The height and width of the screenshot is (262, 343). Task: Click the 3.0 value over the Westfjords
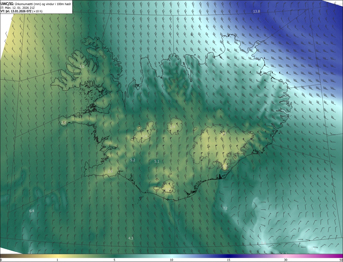click(82, 66)
